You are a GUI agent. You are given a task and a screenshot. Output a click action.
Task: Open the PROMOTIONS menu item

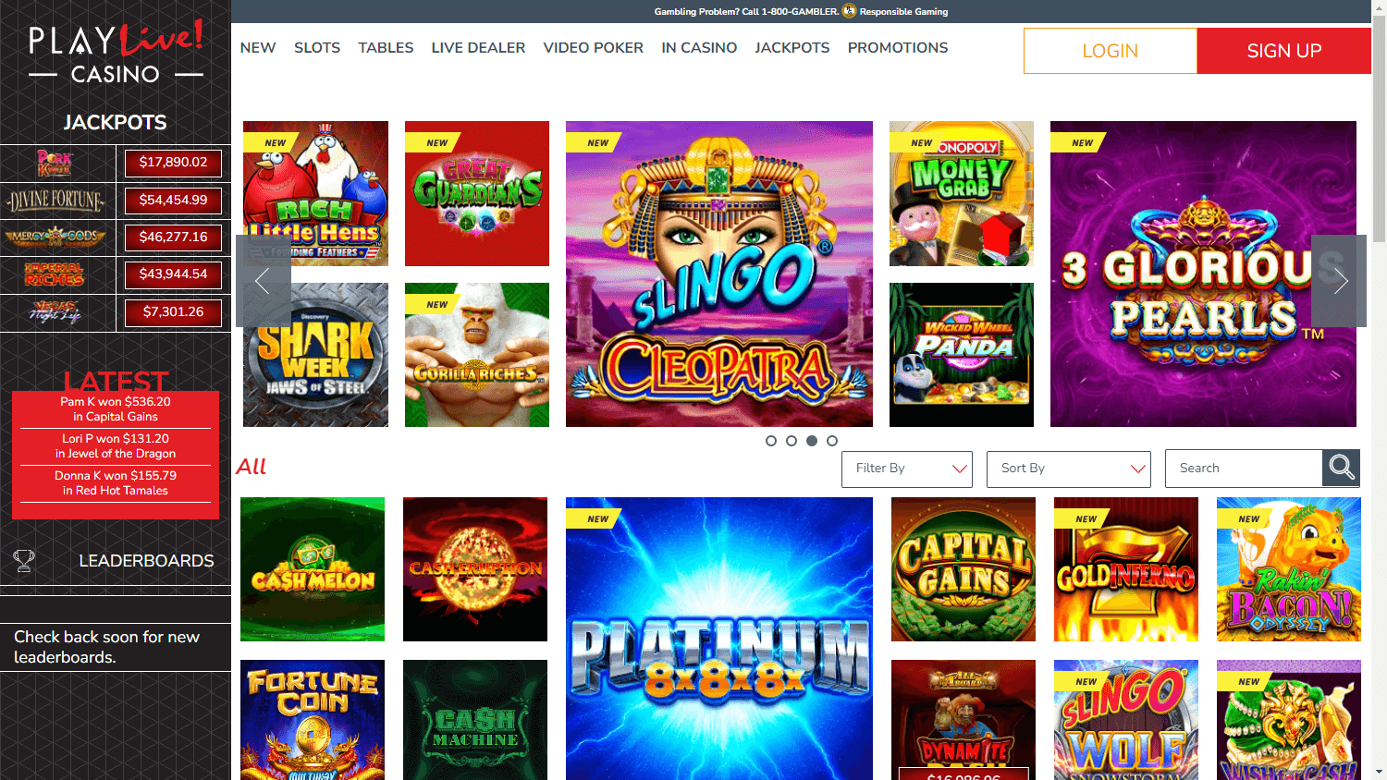898,48
